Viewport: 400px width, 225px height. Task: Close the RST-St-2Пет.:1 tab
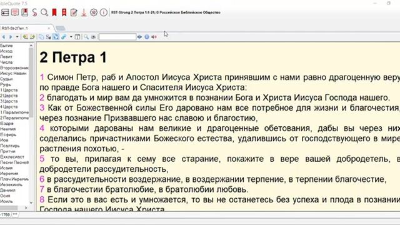click(49, 28)
